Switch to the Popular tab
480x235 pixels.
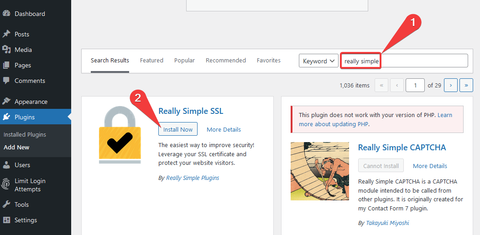click(185, 61)
